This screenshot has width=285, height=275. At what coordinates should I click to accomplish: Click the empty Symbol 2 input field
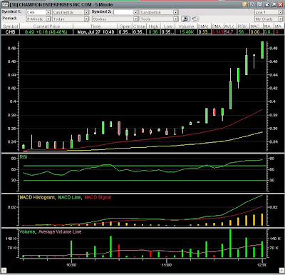click(x=123, y=12)
